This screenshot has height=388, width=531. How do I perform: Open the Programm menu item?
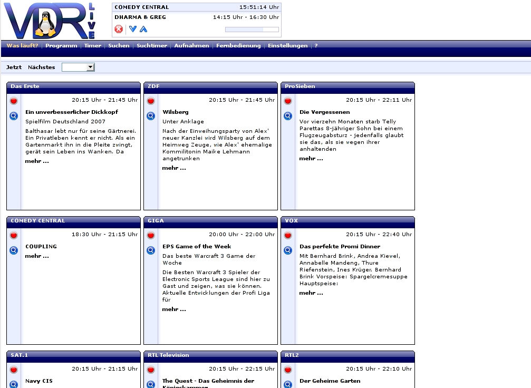tap(61, 46)
